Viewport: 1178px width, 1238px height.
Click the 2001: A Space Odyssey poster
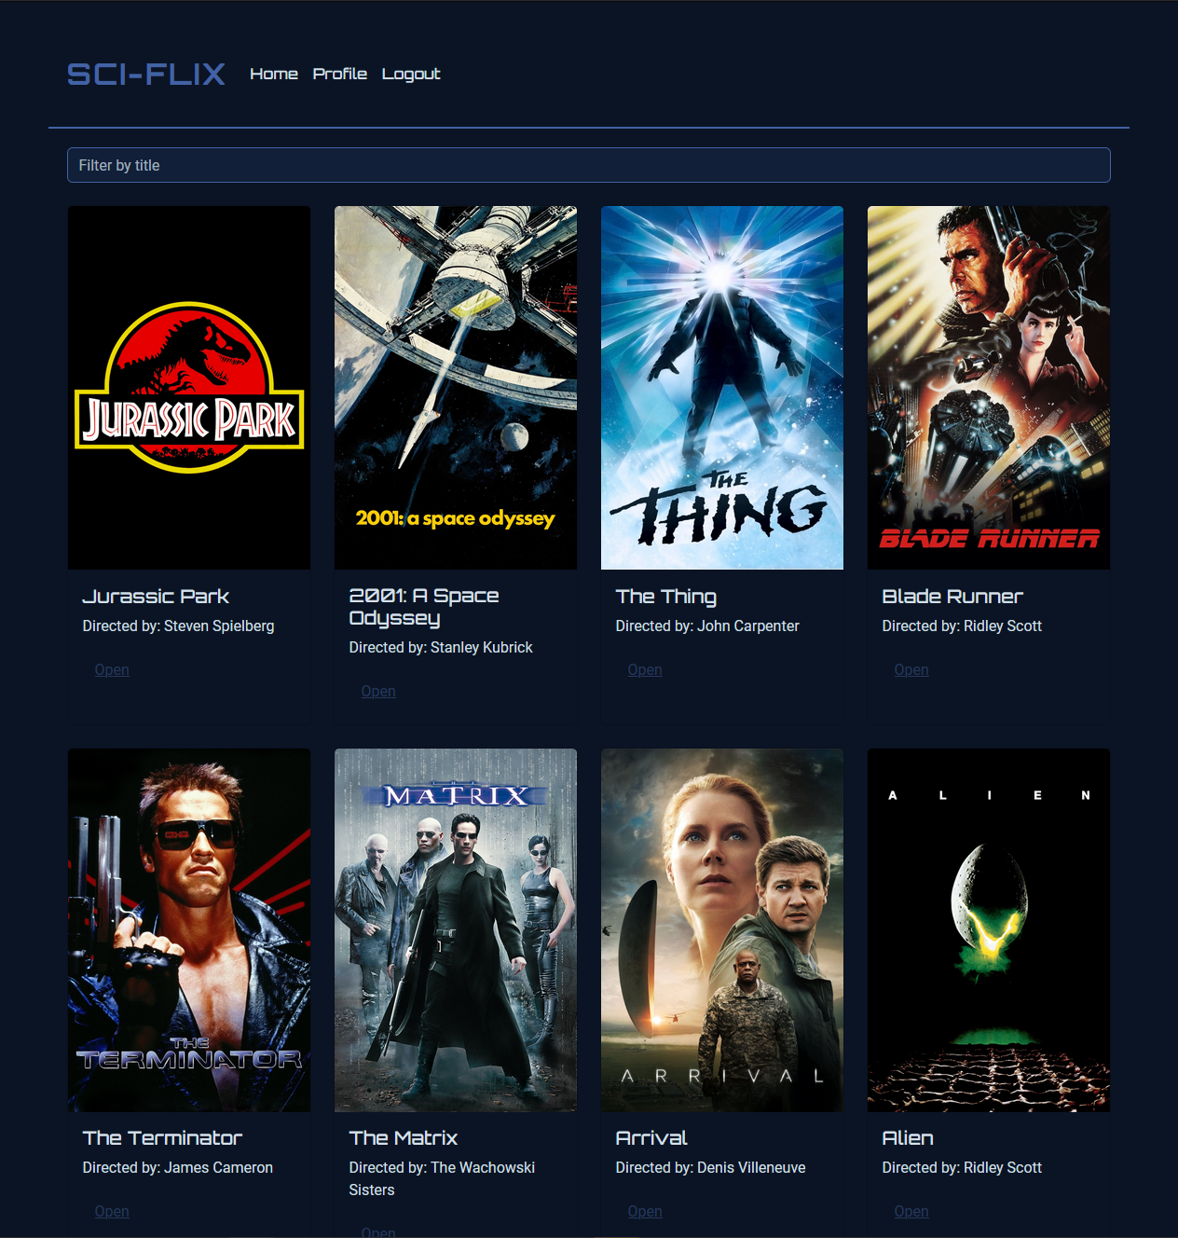455,387
